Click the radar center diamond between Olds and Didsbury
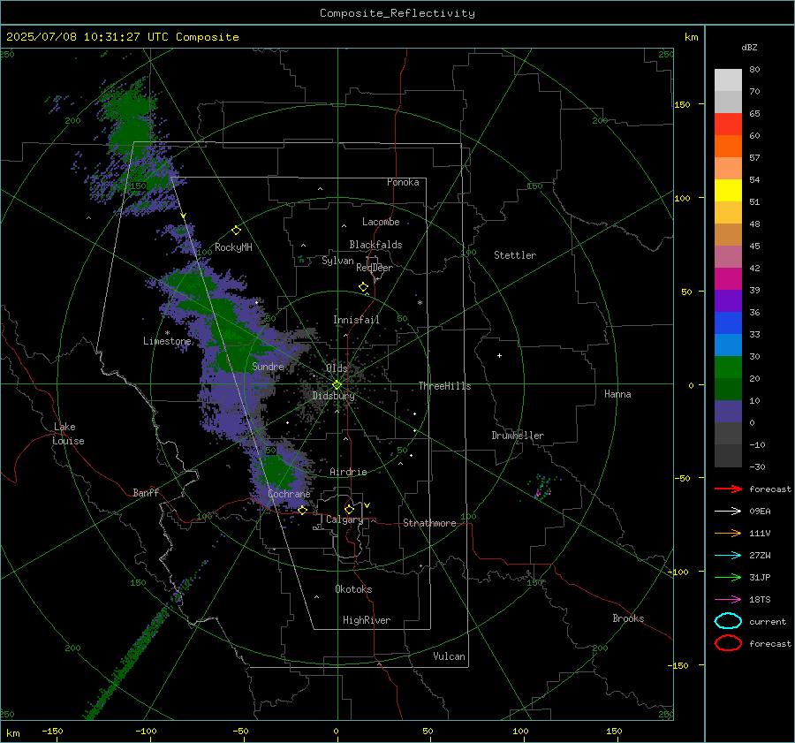The height and width of the screenshot is (743, 795). point(337,385)
